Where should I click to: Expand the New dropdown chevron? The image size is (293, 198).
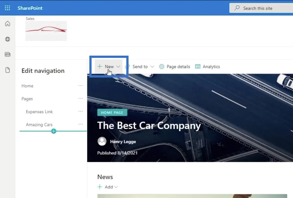pos(118,67)
